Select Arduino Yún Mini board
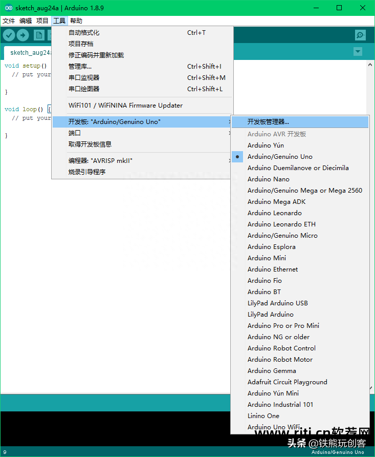The width and height of the screenshot is (375, 457). tap(300, 393)
